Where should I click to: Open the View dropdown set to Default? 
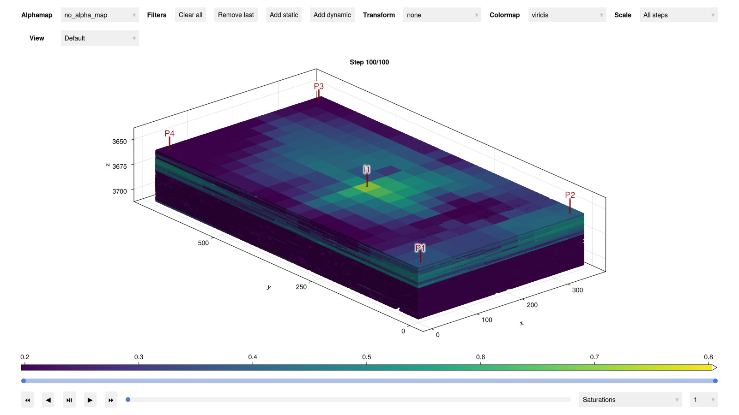click(100, 38)
